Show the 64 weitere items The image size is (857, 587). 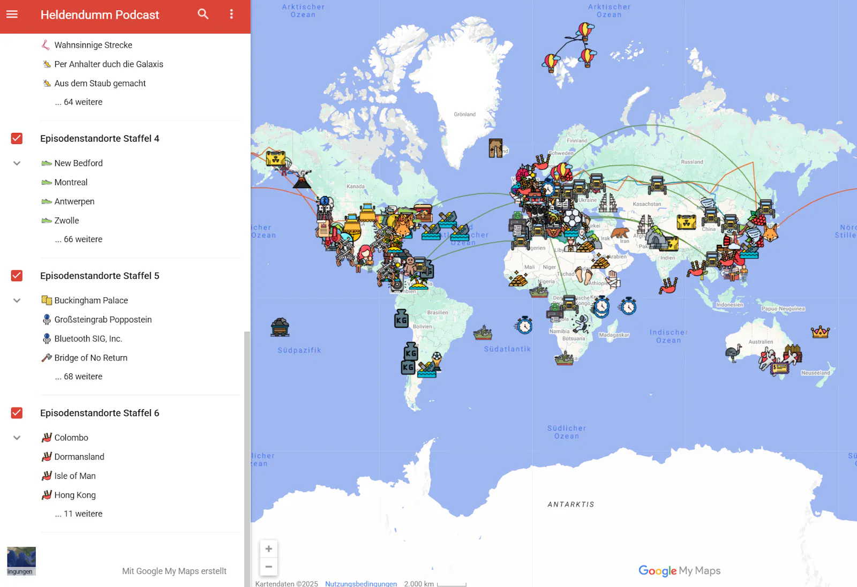(x=79, y=102)
